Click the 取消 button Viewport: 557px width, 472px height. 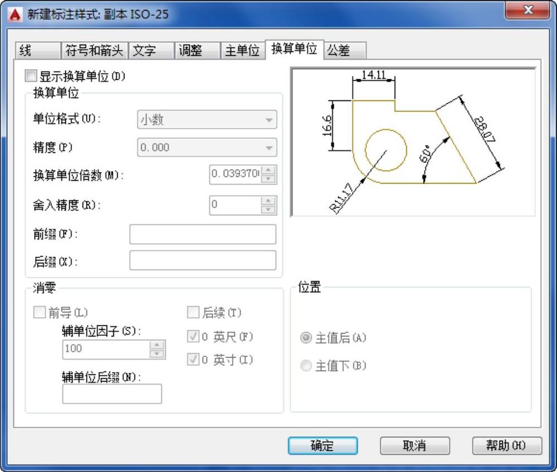414,445
